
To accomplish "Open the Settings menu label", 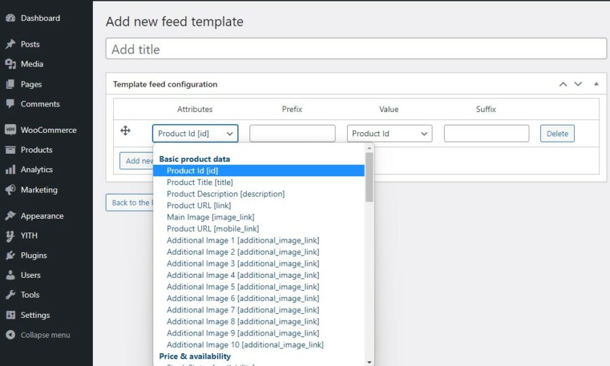I will click(x=35, y=315).
